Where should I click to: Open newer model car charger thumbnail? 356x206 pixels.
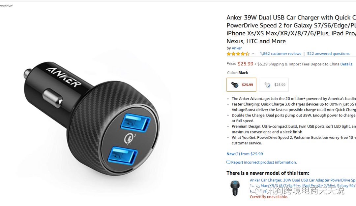pyautogui.click(x=235, y=188)
